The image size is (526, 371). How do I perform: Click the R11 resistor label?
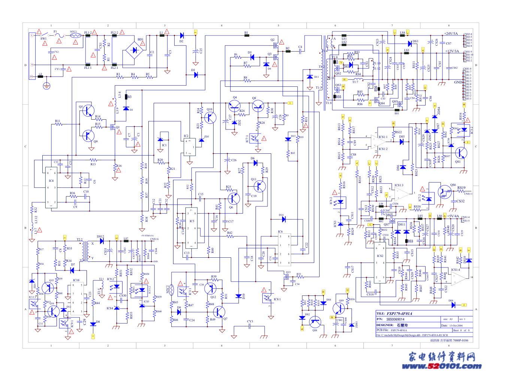58,121
